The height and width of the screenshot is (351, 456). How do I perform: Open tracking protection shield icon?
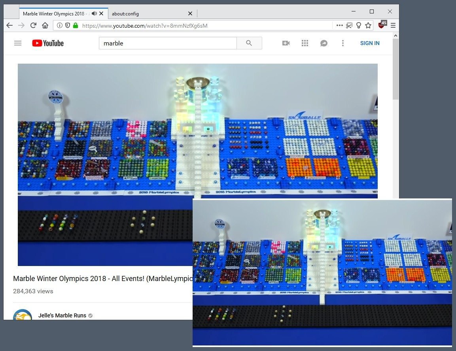pos(68,26)
